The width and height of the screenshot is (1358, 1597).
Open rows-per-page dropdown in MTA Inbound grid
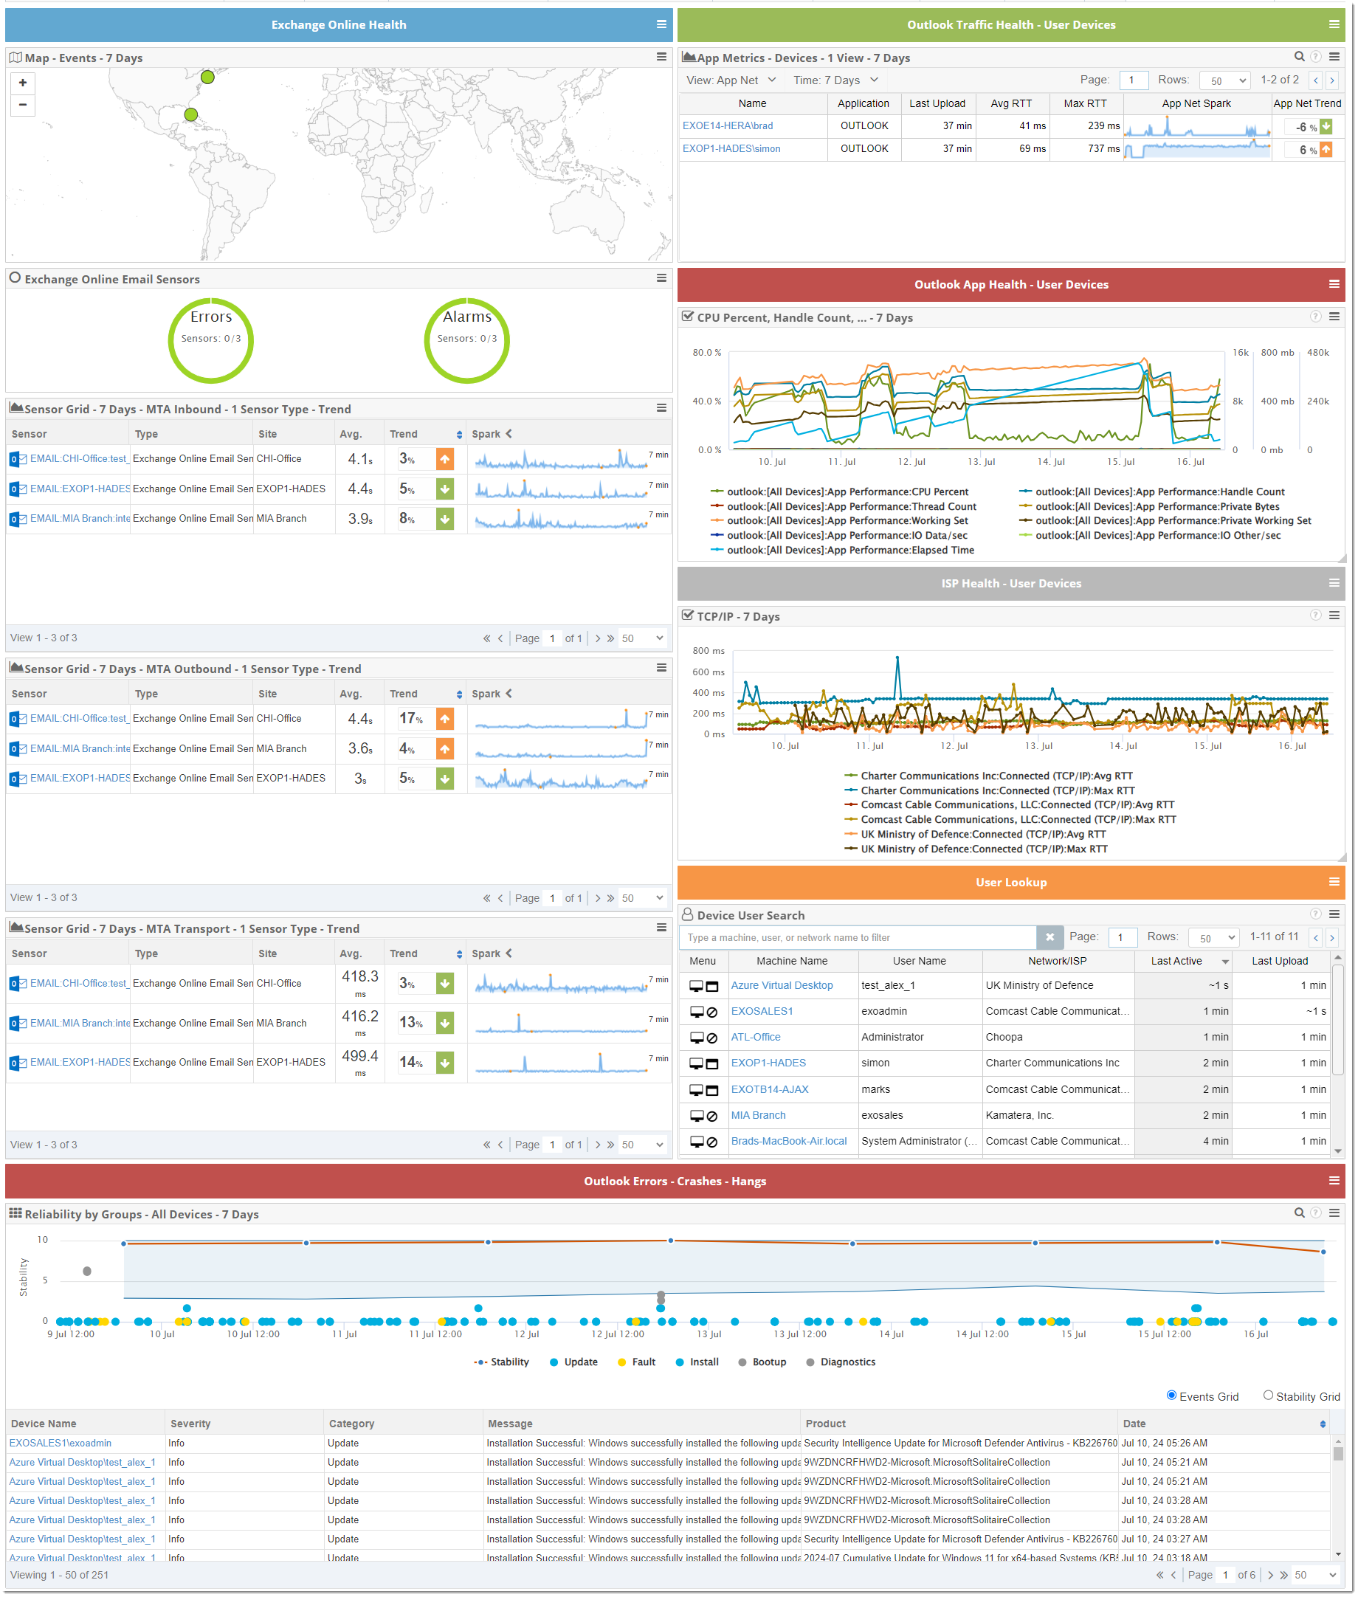(641, 638)
